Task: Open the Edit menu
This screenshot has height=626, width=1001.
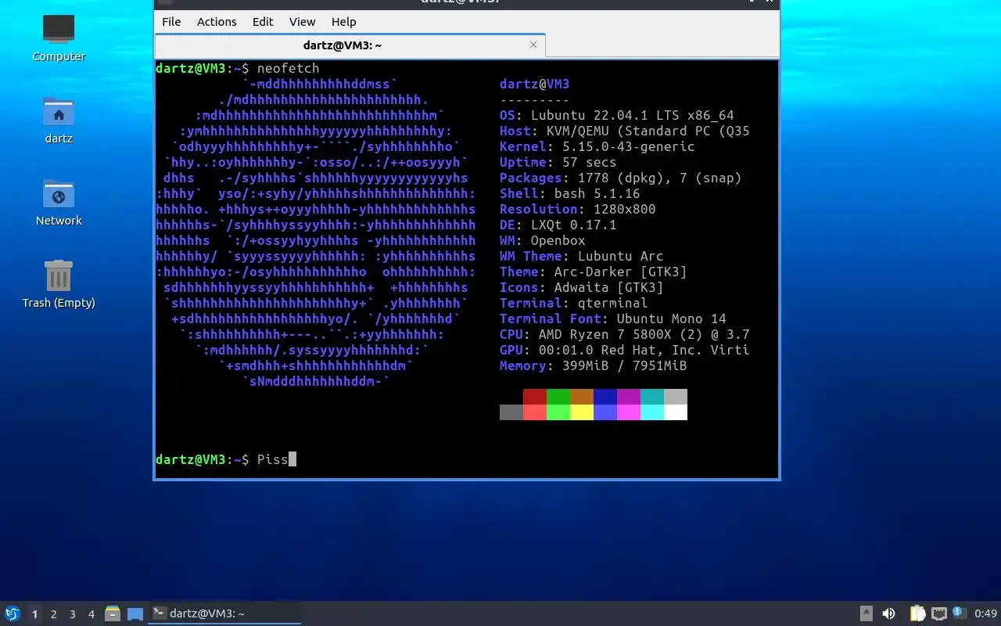Action: pos(263,22)
